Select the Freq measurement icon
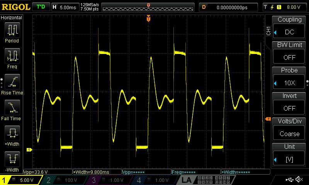 pos(12,56)
